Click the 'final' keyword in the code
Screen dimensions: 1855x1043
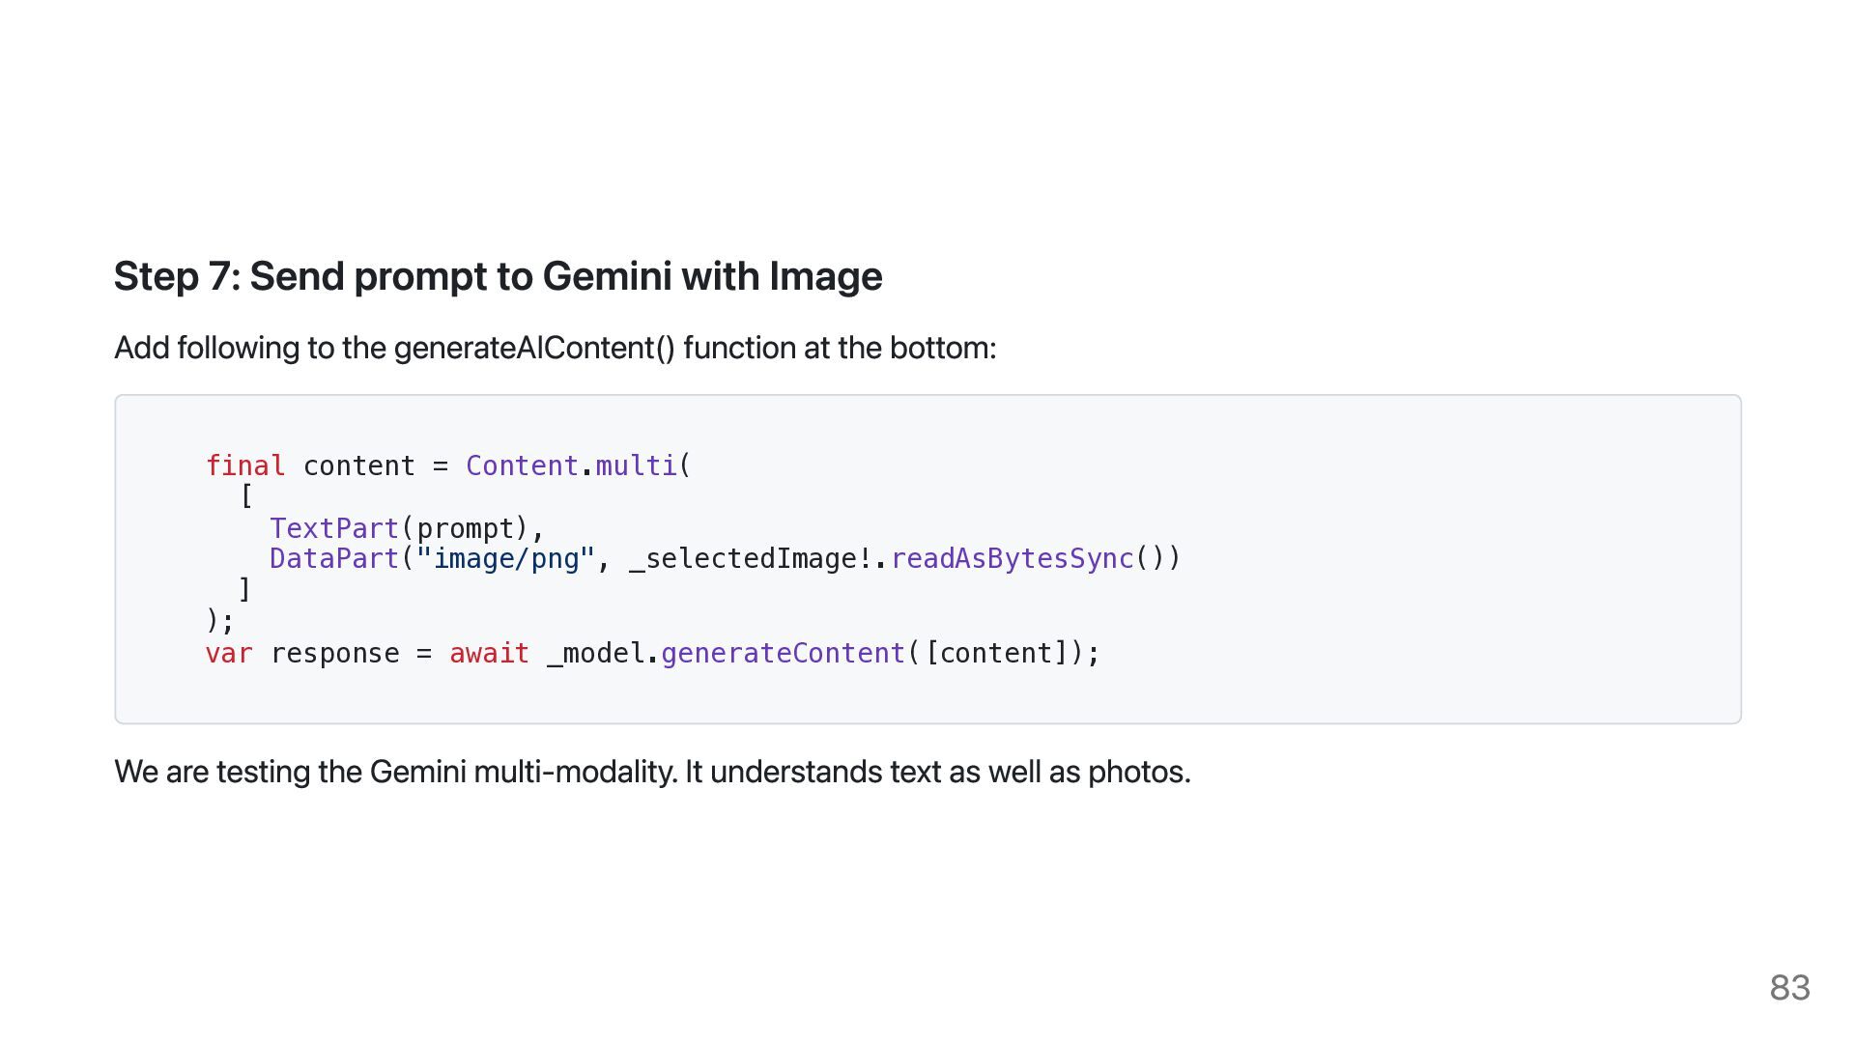click(245, 465)
